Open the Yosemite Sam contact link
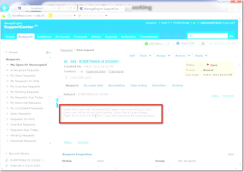244x172 pixels. click(x=95, y=71)
